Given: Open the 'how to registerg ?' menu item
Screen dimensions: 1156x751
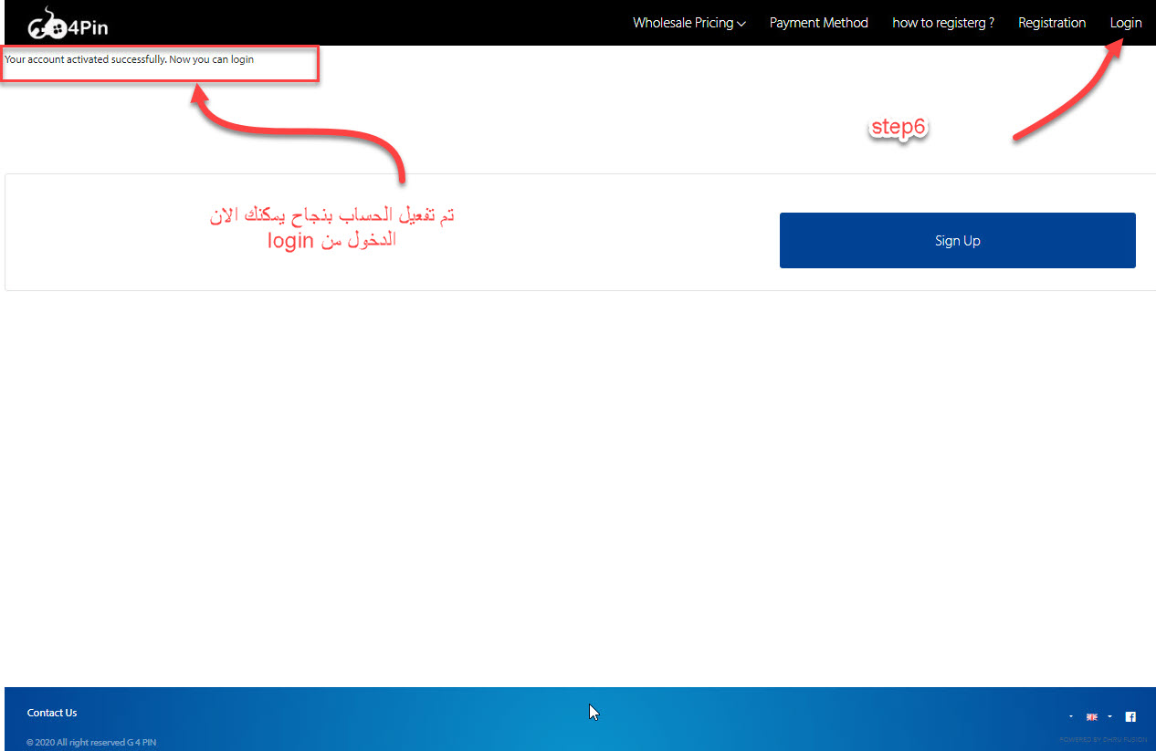Looking at the screenshot, I should point(942,23).
